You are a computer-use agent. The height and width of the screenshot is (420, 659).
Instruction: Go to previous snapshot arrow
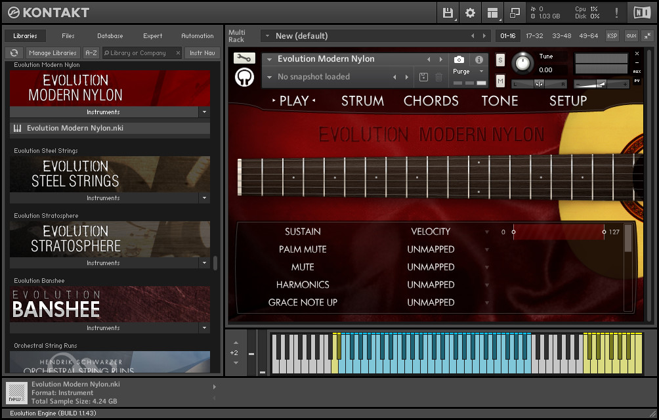[394, 77]
